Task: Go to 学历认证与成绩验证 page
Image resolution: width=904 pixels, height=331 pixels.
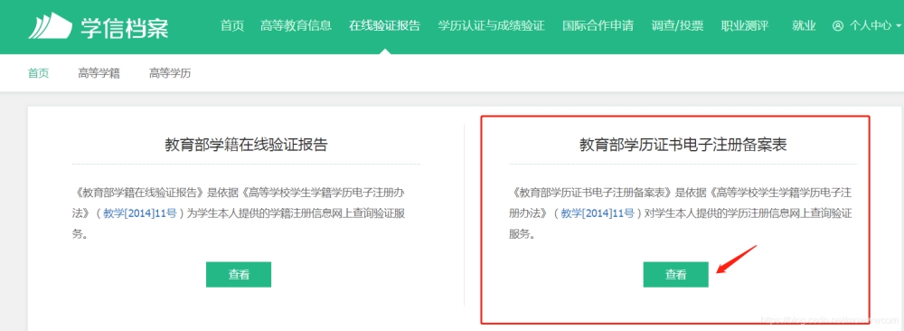Action: pyautogui.click(x=491, y=25)
